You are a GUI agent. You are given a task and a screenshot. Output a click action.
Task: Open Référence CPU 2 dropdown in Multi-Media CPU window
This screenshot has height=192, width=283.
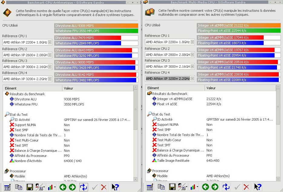pyautogui.click(x=193, y=55)
